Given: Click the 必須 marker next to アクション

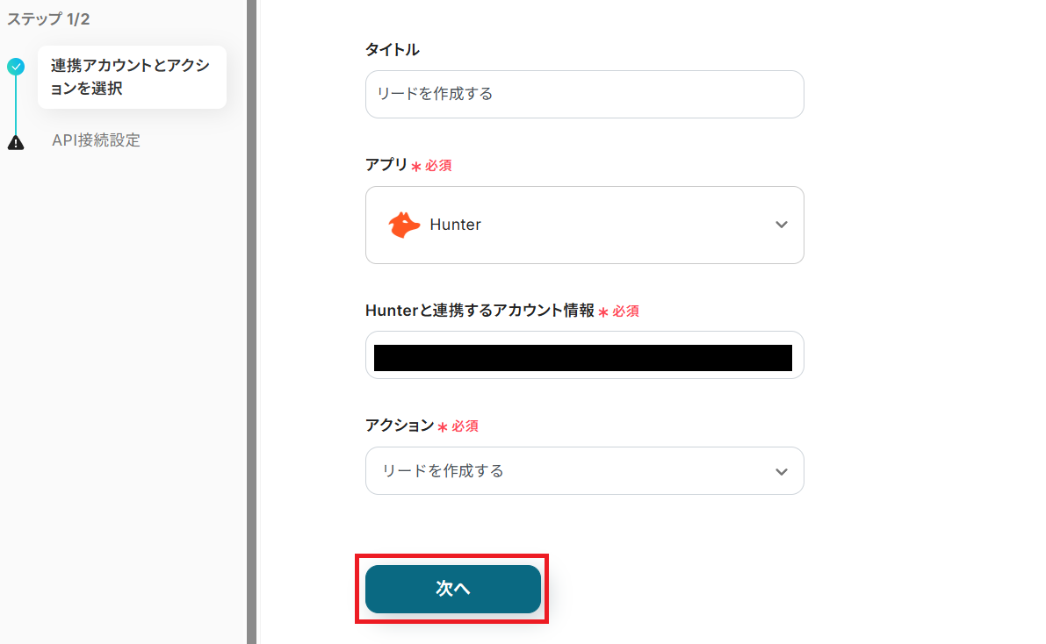Looking at the screenshot, I should (465, 426).
